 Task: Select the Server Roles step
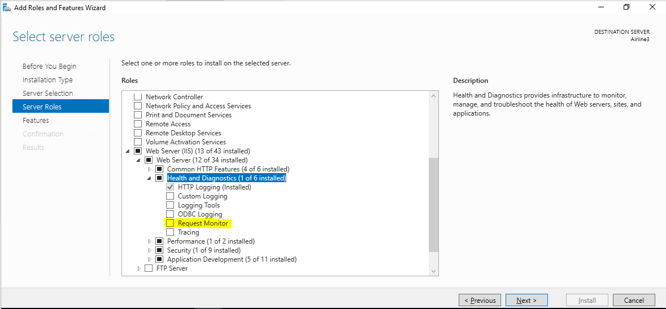(x=61, y=107)
